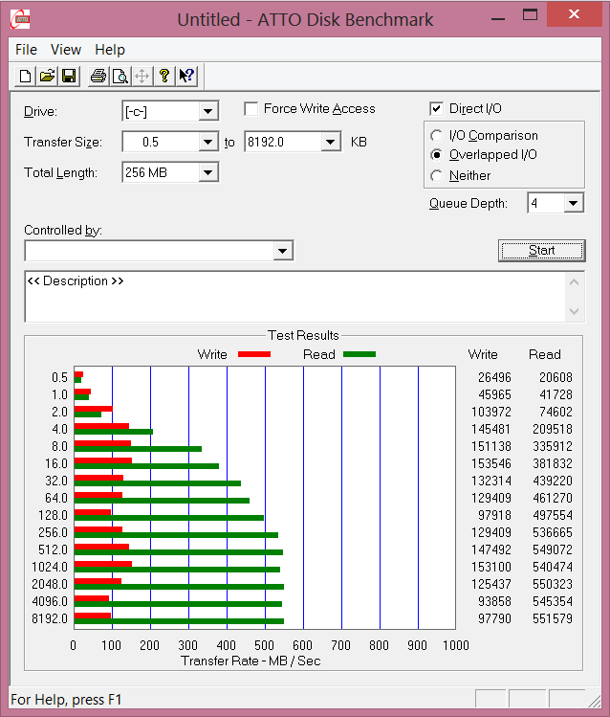610x717 pixels.
Task: Select the I/O Comparison radio button
Action: pyautogui.click(x=437, y=136)
